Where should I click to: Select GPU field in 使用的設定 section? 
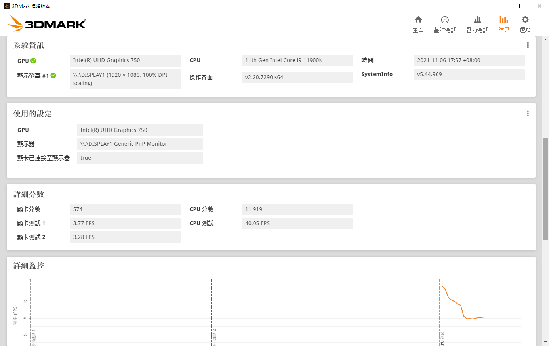tap(140, 130)
